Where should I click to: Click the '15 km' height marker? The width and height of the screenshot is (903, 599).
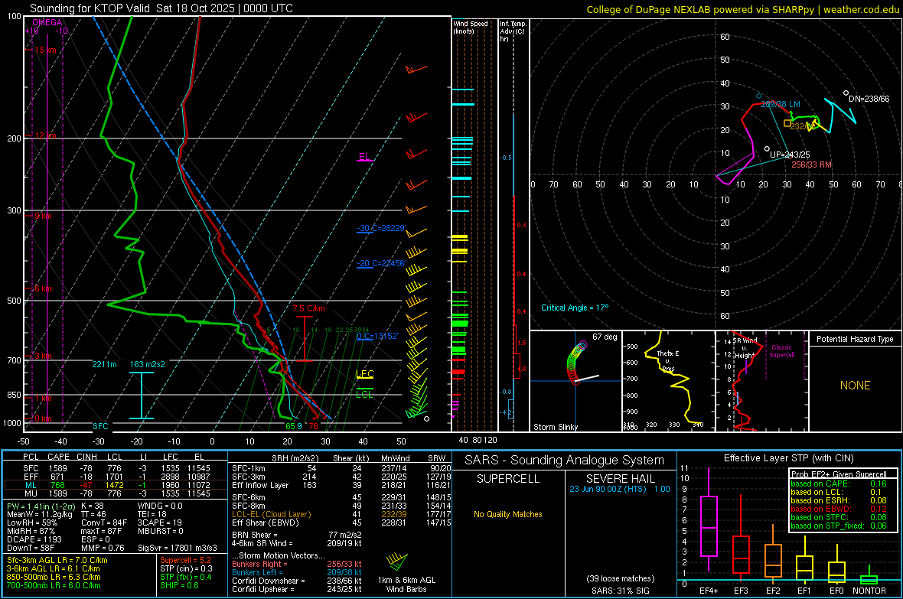[45, 50]
